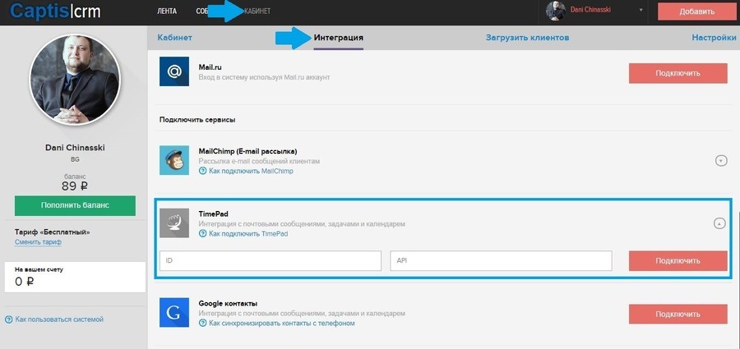Click the TimePad API input field
The image size is (740, 349).
point(502,261)
